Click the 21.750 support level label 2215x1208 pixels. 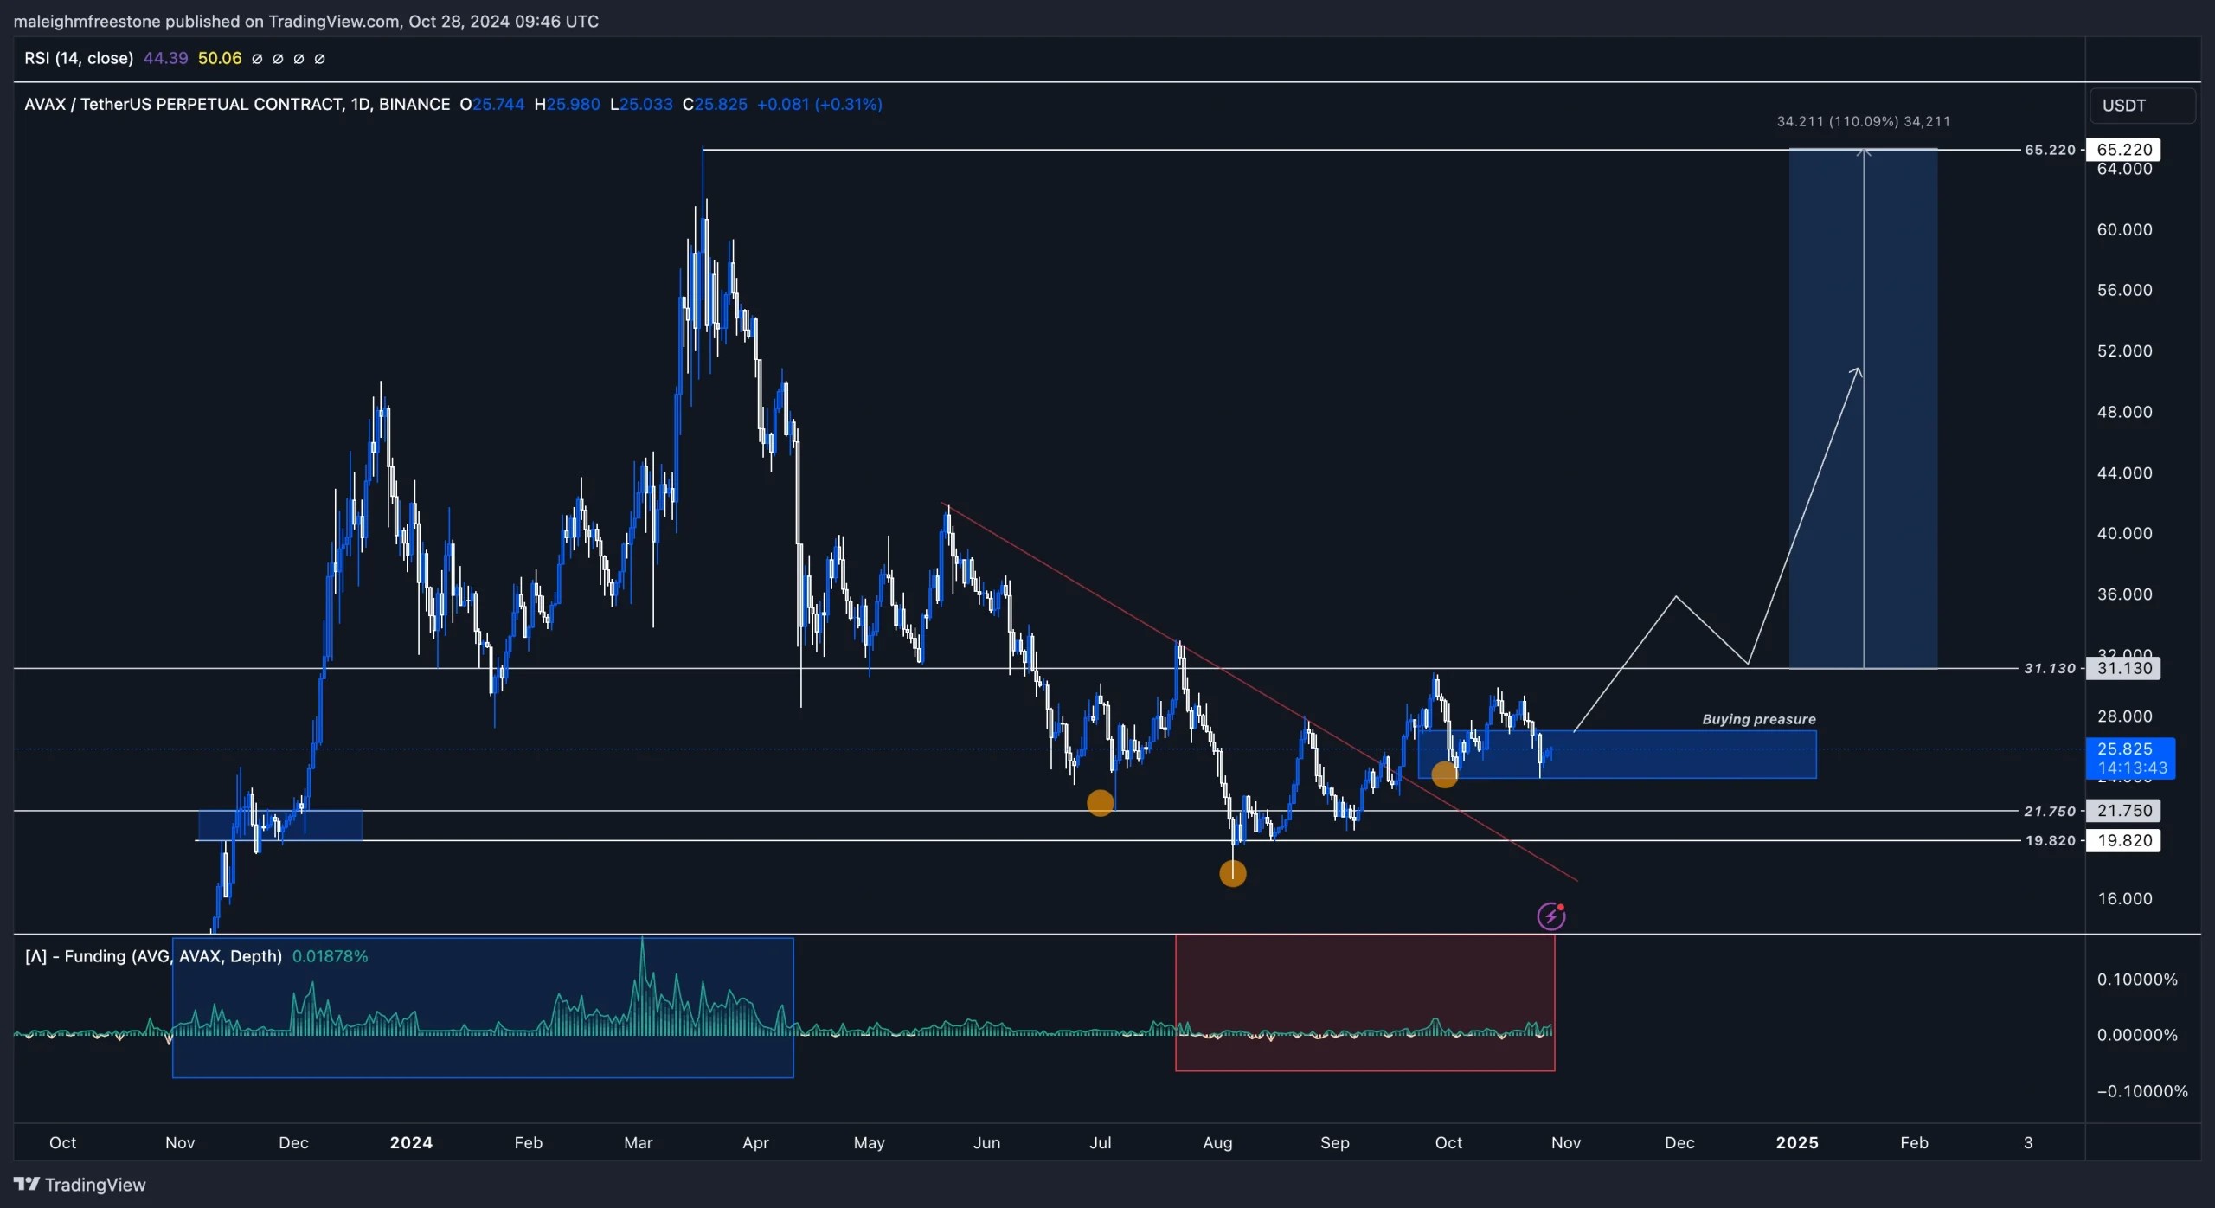pos(2123,810)
